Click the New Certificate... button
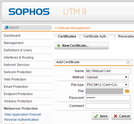 (81, 46)
